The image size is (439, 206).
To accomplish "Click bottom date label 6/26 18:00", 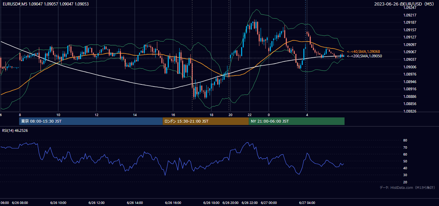I will (212, 203).
